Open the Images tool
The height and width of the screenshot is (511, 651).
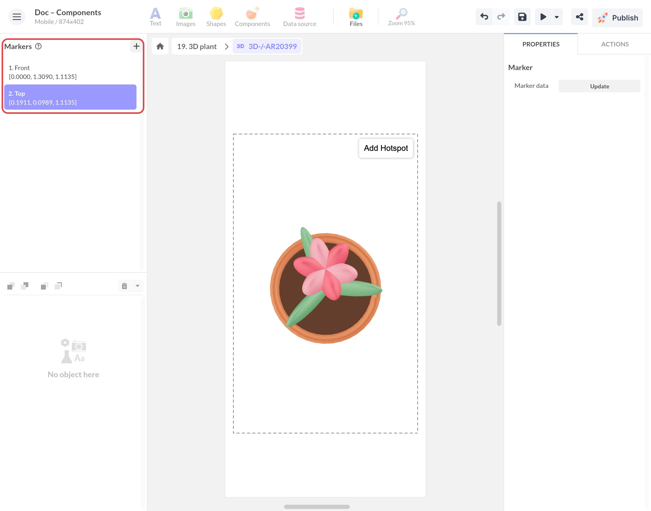tap(186, 17)
